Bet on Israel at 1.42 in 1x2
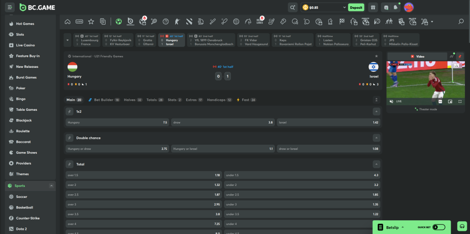Screen dimensions: 470x234 [328, 123]
